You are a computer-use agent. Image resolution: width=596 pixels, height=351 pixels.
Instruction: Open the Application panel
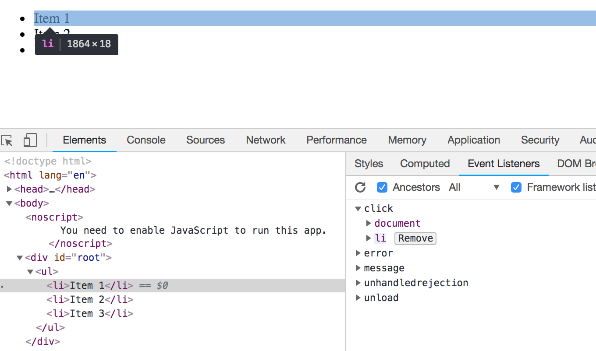pos(473,140)
